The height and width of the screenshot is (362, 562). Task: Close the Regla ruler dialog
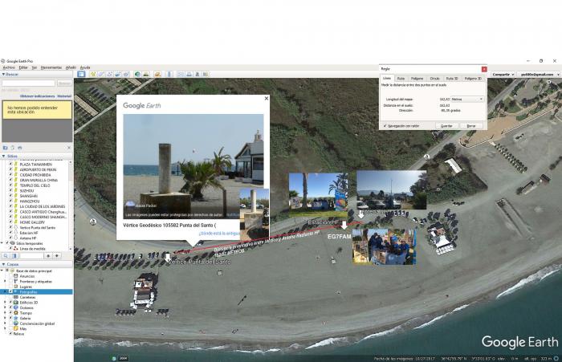click(x=484, y=69)
